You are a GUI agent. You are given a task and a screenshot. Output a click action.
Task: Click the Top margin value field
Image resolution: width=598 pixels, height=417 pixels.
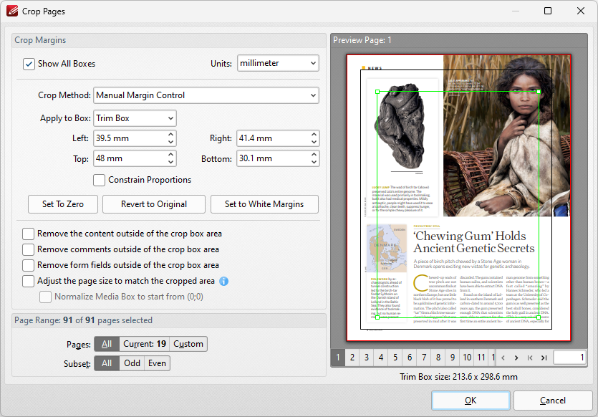point(130,158)
